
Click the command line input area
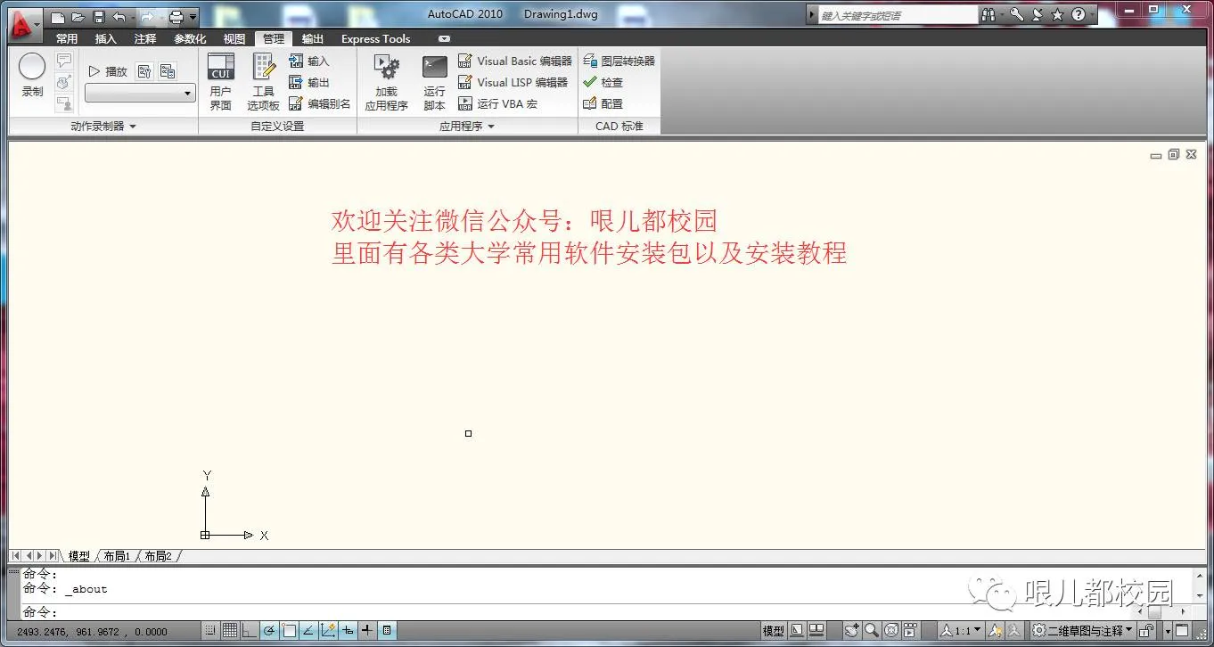pos(575,612)
